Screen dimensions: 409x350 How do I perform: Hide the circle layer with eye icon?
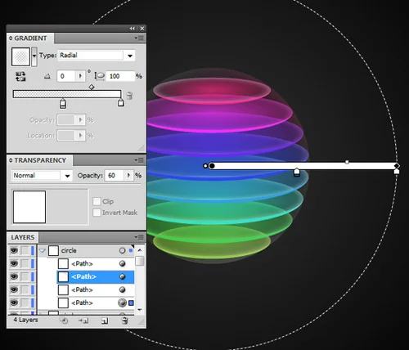point(14,250)
